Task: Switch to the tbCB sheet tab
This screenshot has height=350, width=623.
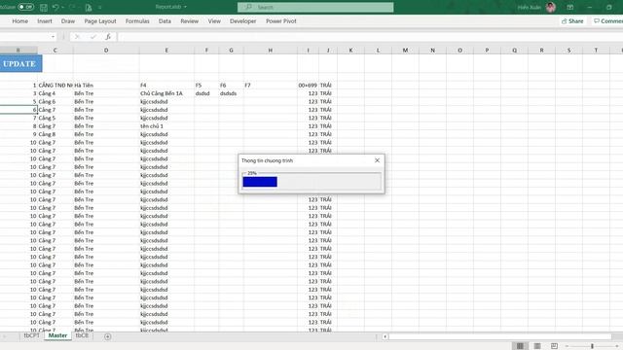Action: 82,335
